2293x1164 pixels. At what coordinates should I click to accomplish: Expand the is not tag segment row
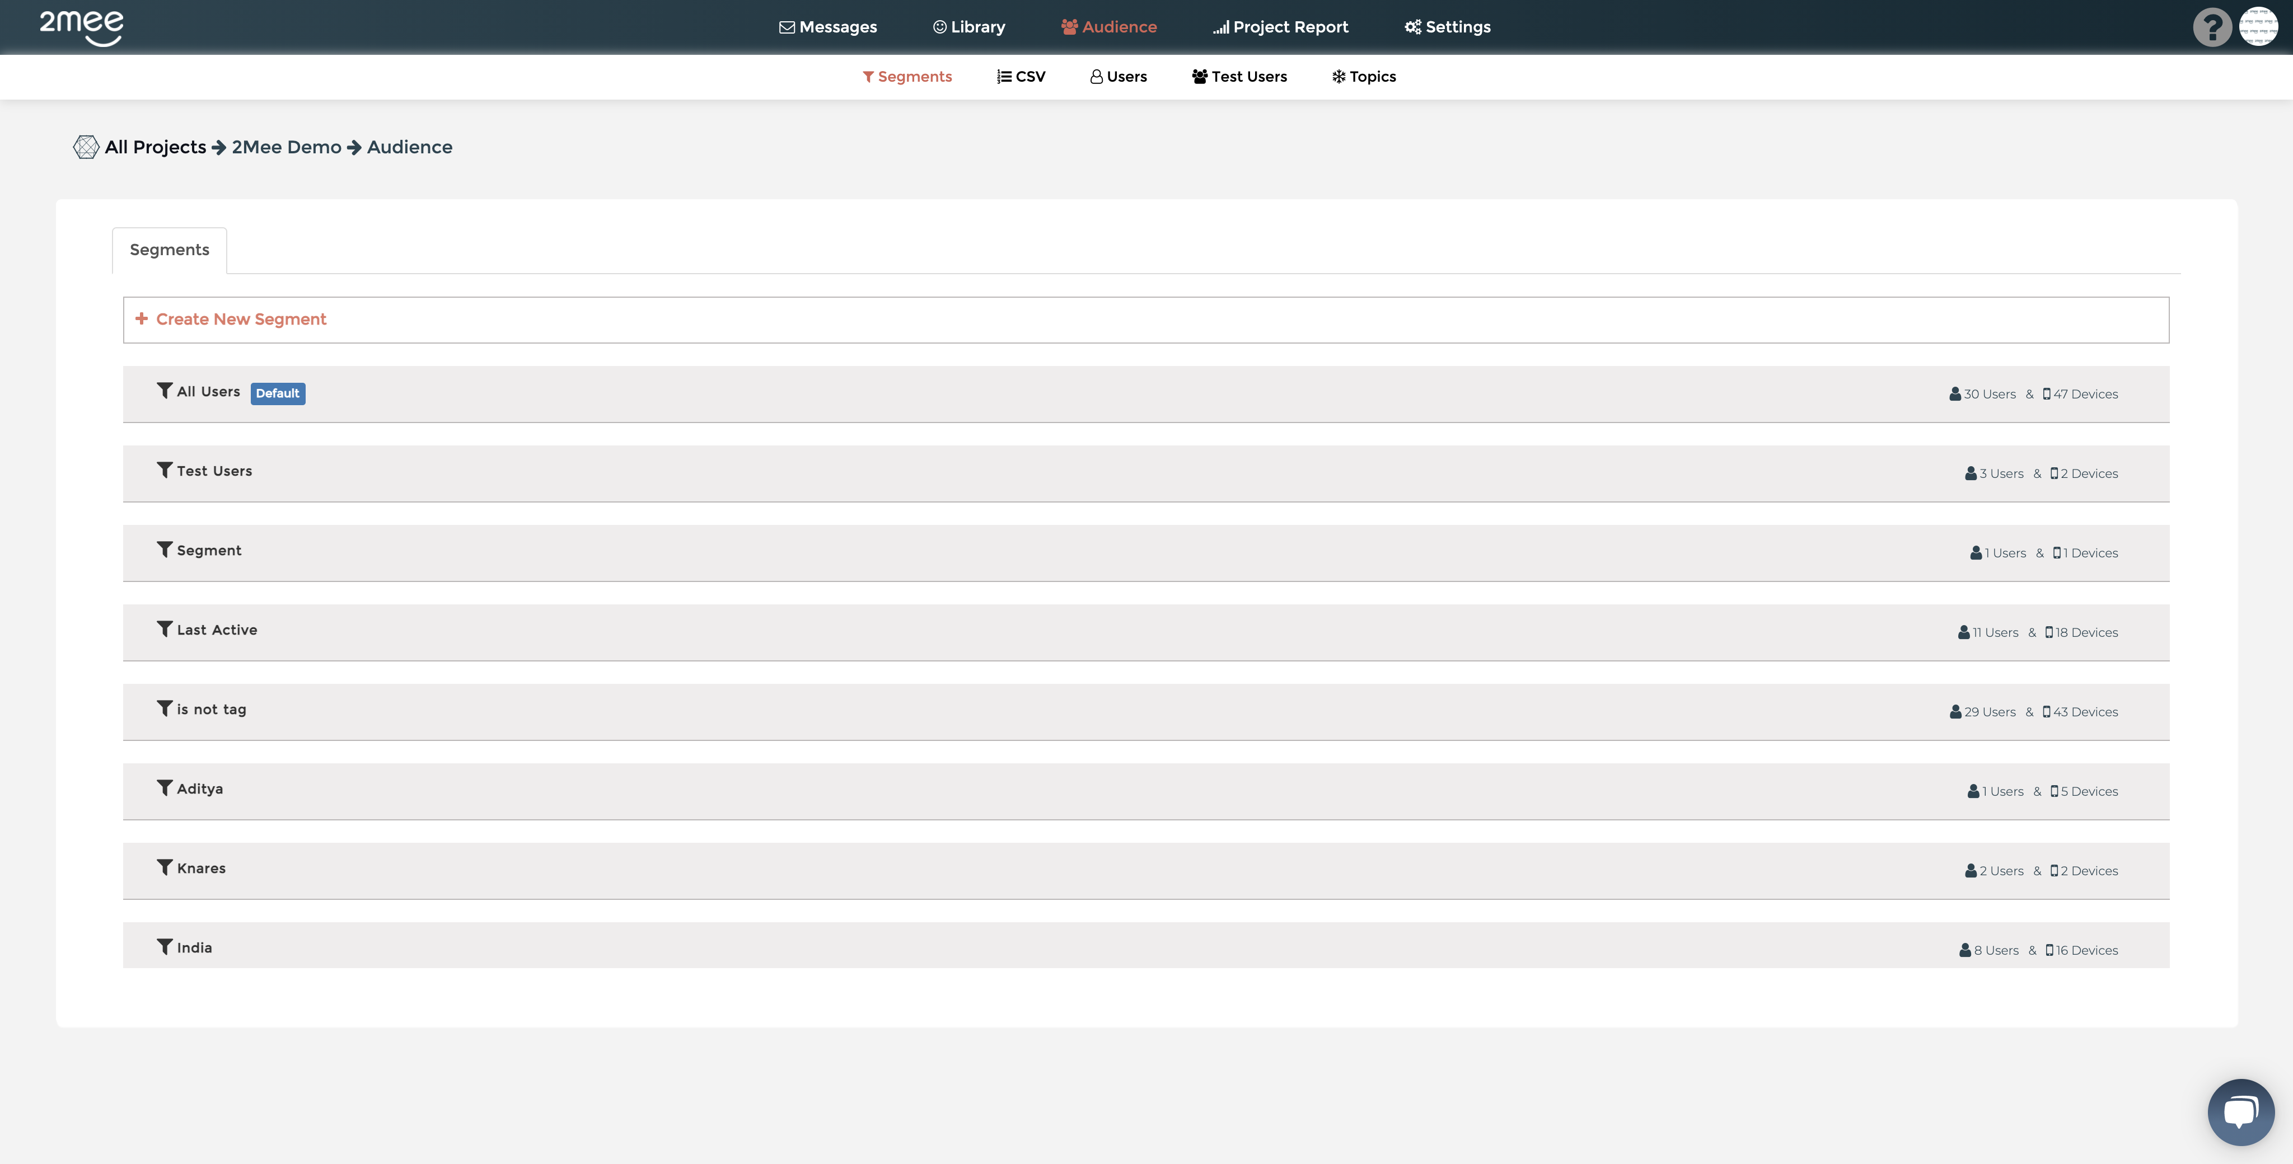[1145, 712]
